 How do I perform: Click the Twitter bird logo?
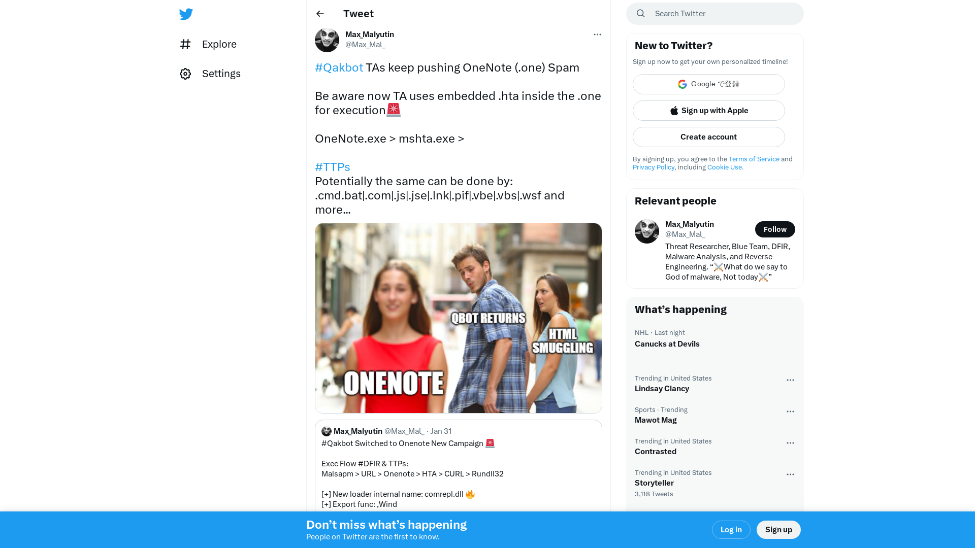(186, 14)
